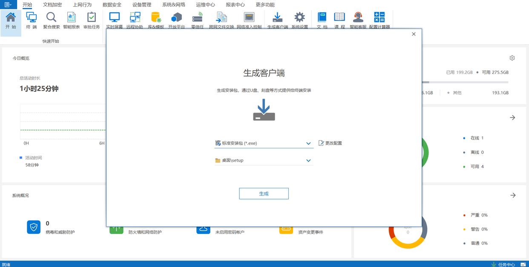Click the 系统概况 panel title
The image size is (529, 267).
pos(20,196)
